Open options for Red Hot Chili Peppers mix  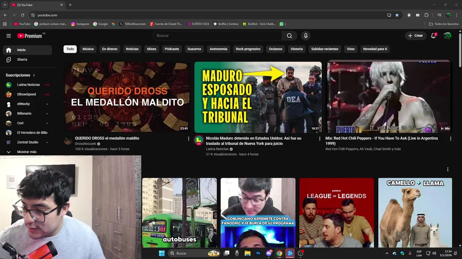(450, 138)
